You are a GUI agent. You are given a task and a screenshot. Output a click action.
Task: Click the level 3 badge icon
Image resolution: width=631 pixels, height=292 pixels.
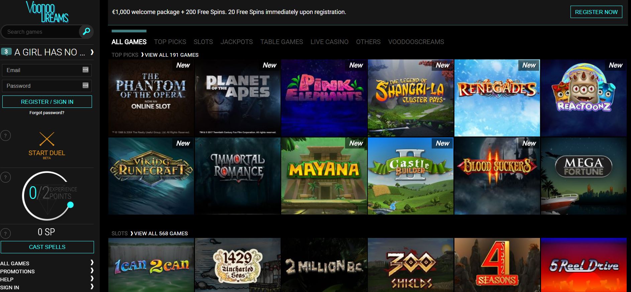point(6,52)
